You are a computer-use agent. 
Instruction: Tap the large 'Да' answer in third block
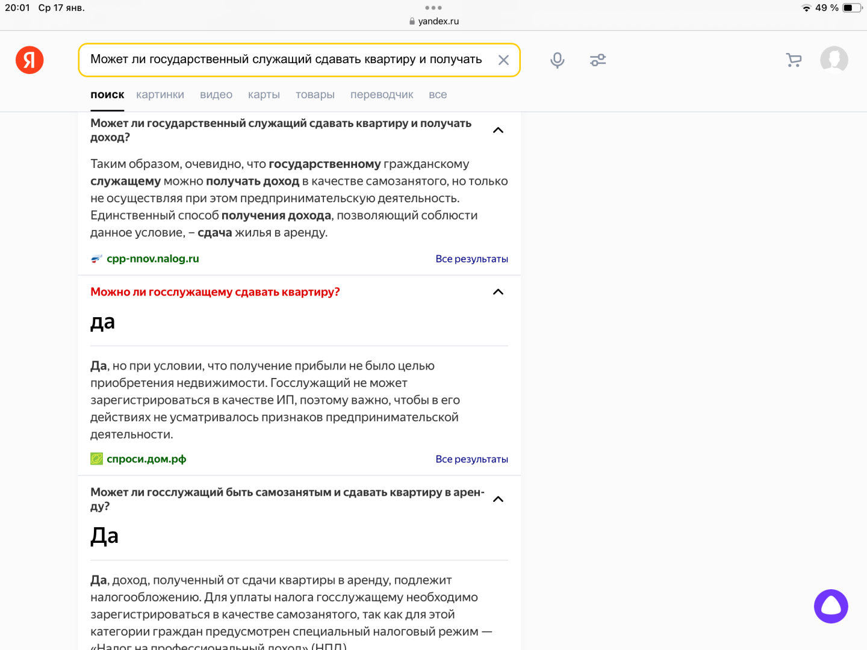coord(104,536)
